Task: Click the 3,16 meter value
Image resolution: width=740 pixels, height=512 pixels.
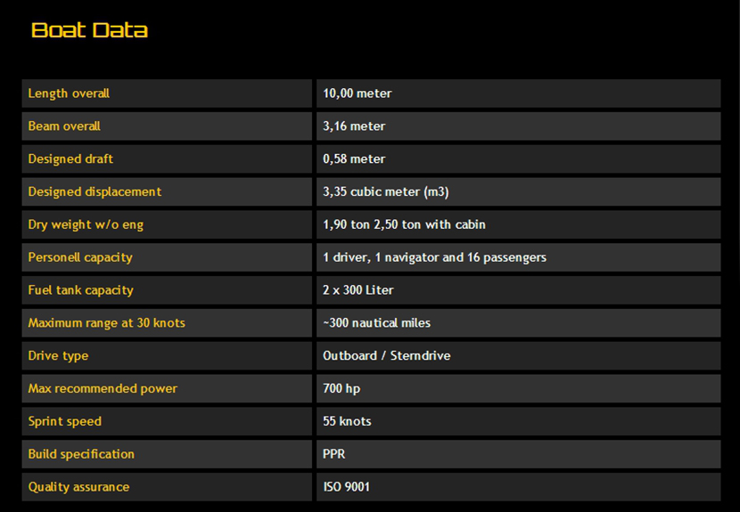Action: pyautogui.click(x=354, y=126)
